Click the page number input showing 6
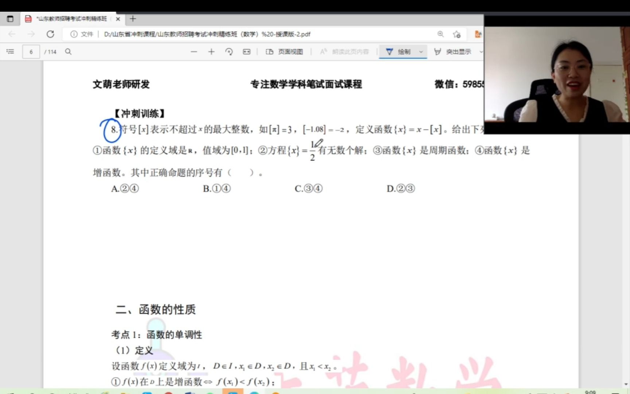 [x=31, y=51]
